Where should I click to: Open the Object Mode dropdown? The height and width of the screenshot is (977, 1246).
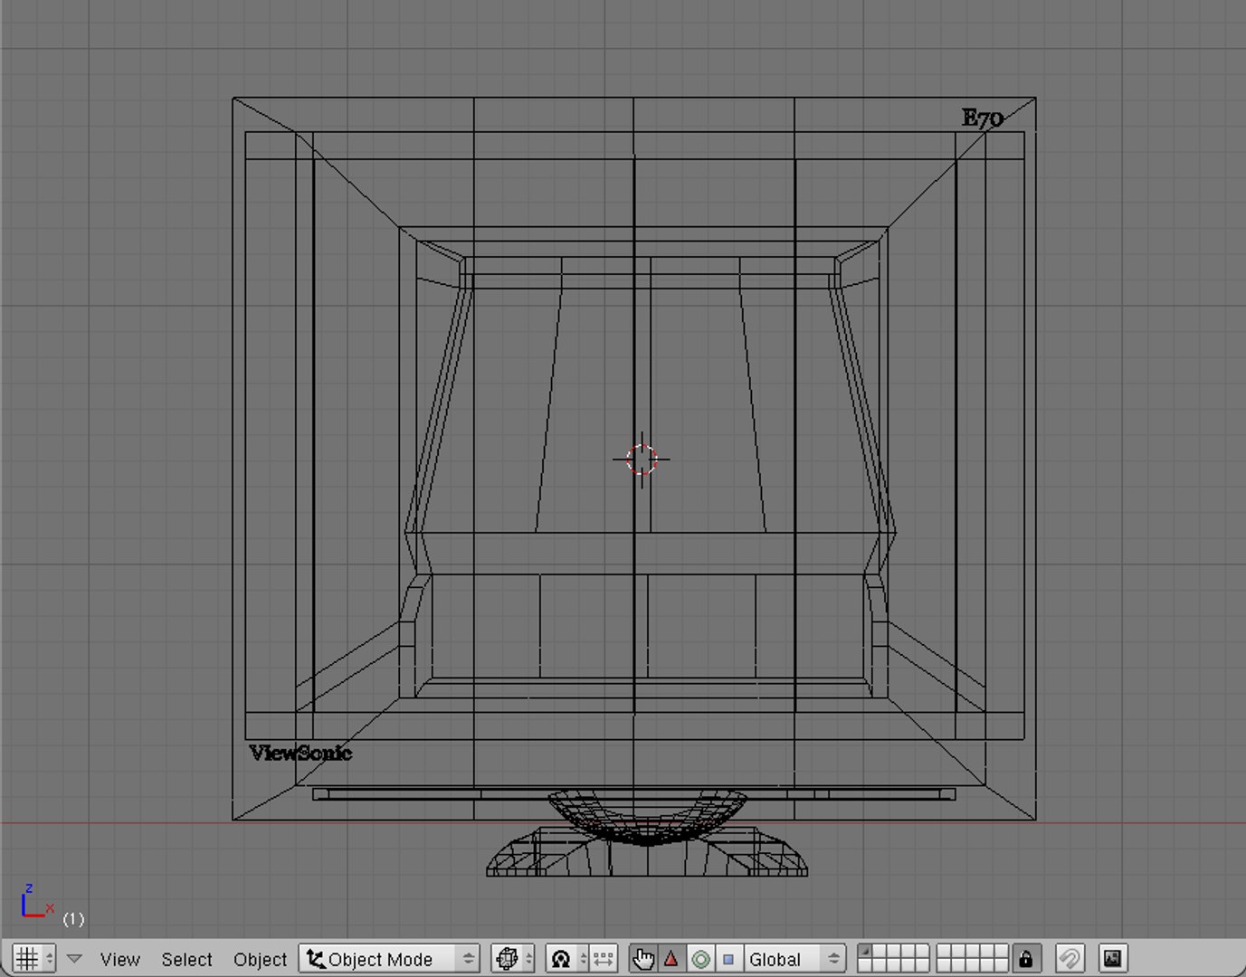click(389, 959)
